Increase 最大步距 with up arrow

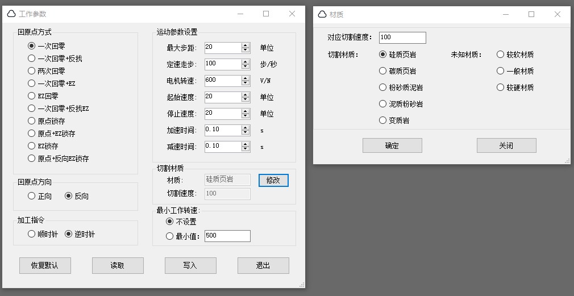click(x=246, y=45)
